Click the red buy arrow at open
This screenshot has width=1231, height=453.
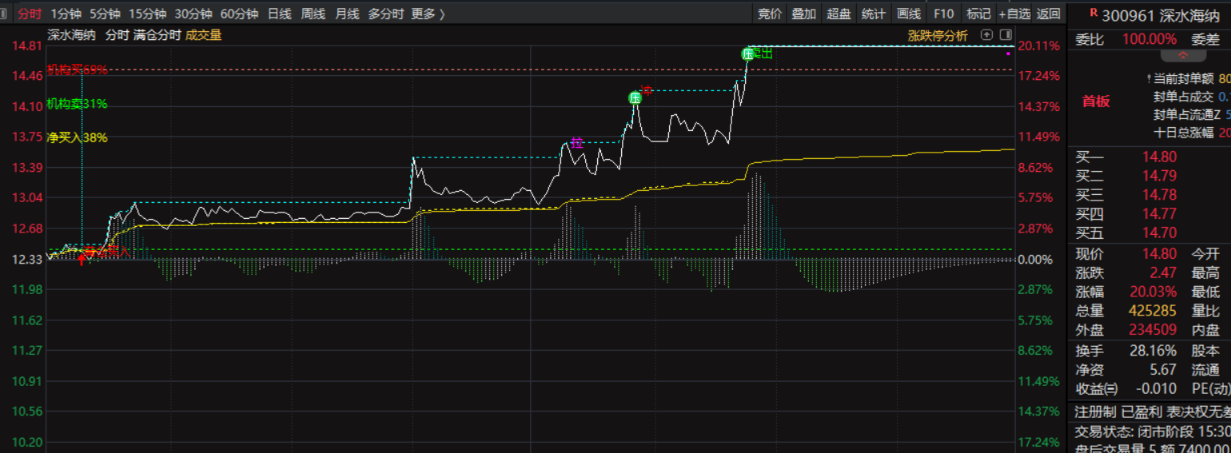pyautogui.click(x=81, y=258)
